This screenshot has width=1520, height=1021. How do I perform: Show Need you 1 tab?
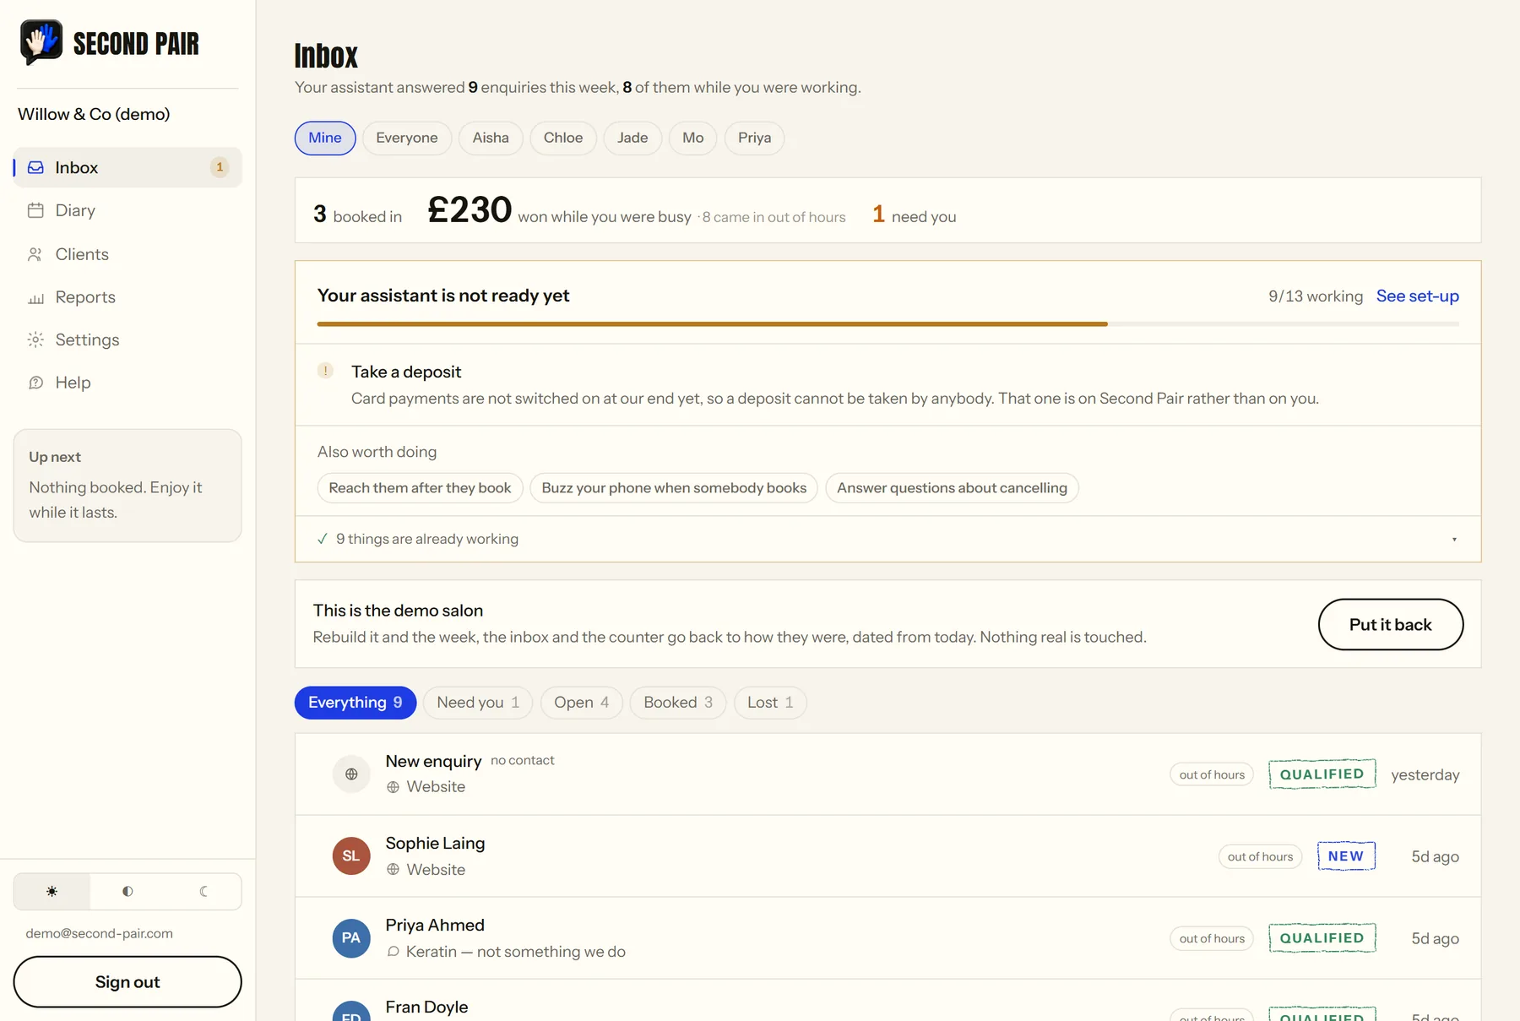click(x=478, y=703)
